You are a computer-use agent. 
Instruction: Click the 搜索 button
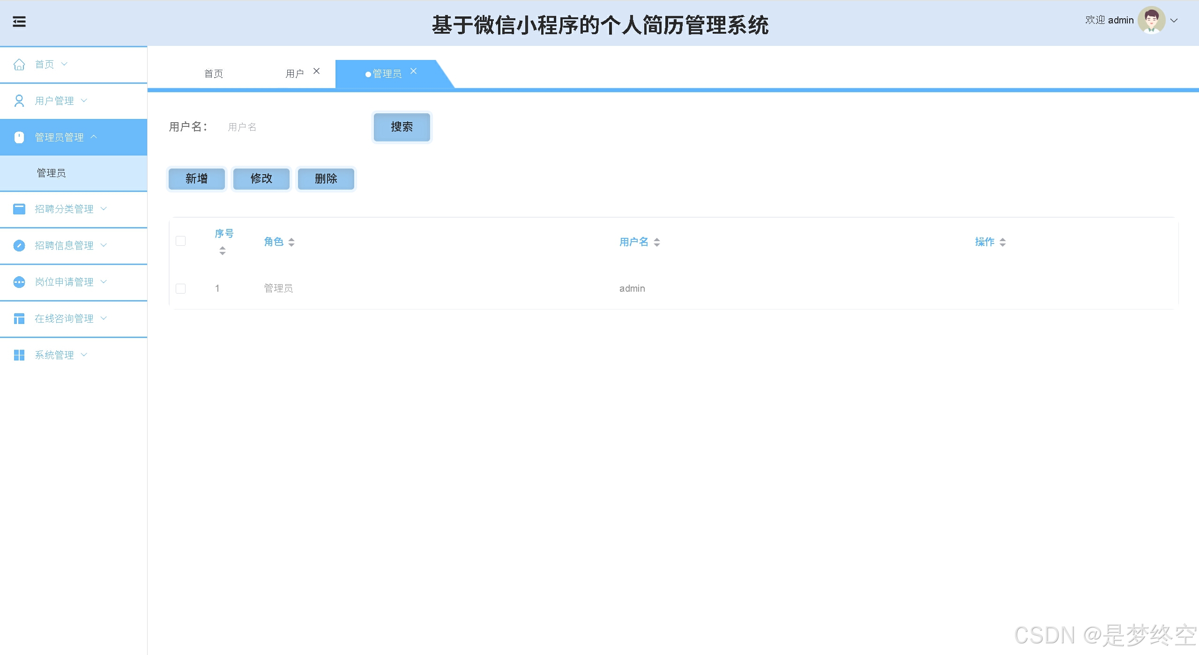point(402,127)
